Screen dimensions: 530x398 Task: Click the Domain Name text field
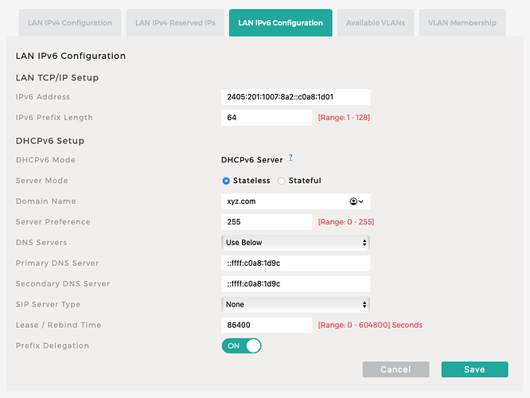(x=283, y=201)
